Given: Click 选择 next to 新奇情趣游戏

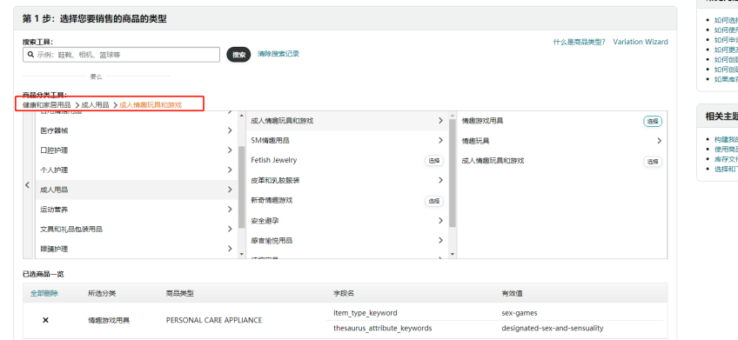Looking at the screenshot, I should click(x=434, y=201).
